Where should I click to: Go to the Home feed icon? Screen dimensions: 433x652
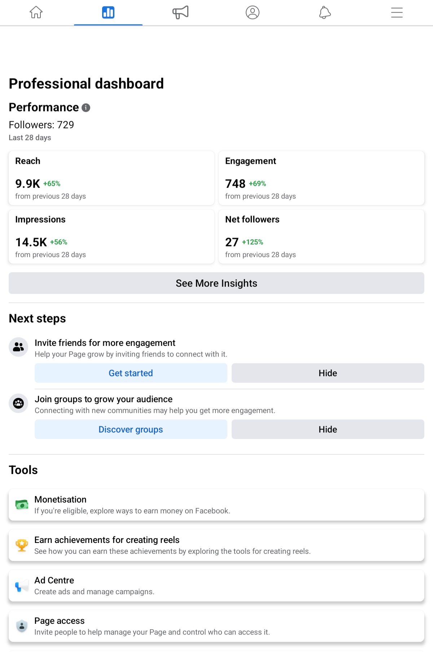[x=36, y=13]
